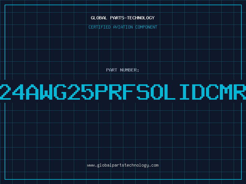Select the word CERTIFIED in the subtitle
Image resolution: width=246 pixels, height=184 pixels.
99,27
